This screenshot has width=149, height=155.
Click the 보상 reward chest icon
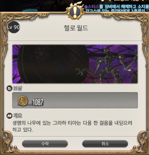pos(9,88)
